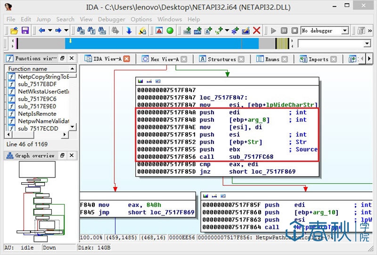Click the flashlight with lock icon
The width and height of the screenshot is (377, 255).
click(x=142, y=31)
